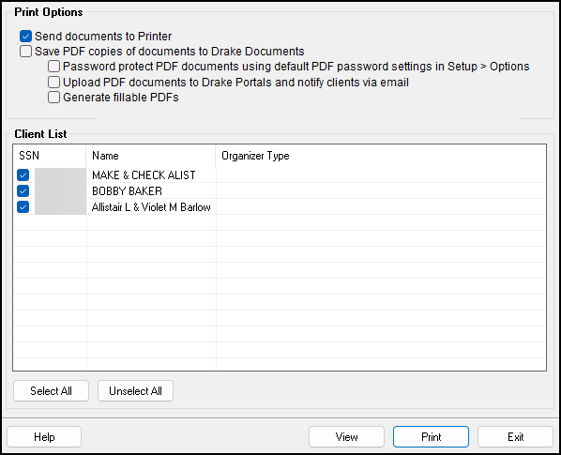Open Help for this dialog
This screenshot has height=455, width=561.
(x=44, y=437)
